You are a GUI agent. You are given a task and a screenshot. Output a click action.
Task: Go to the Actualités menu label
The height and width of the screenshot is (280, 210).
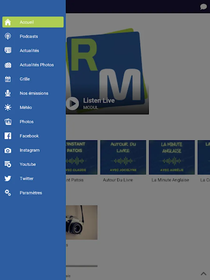(x=30, y=50)
